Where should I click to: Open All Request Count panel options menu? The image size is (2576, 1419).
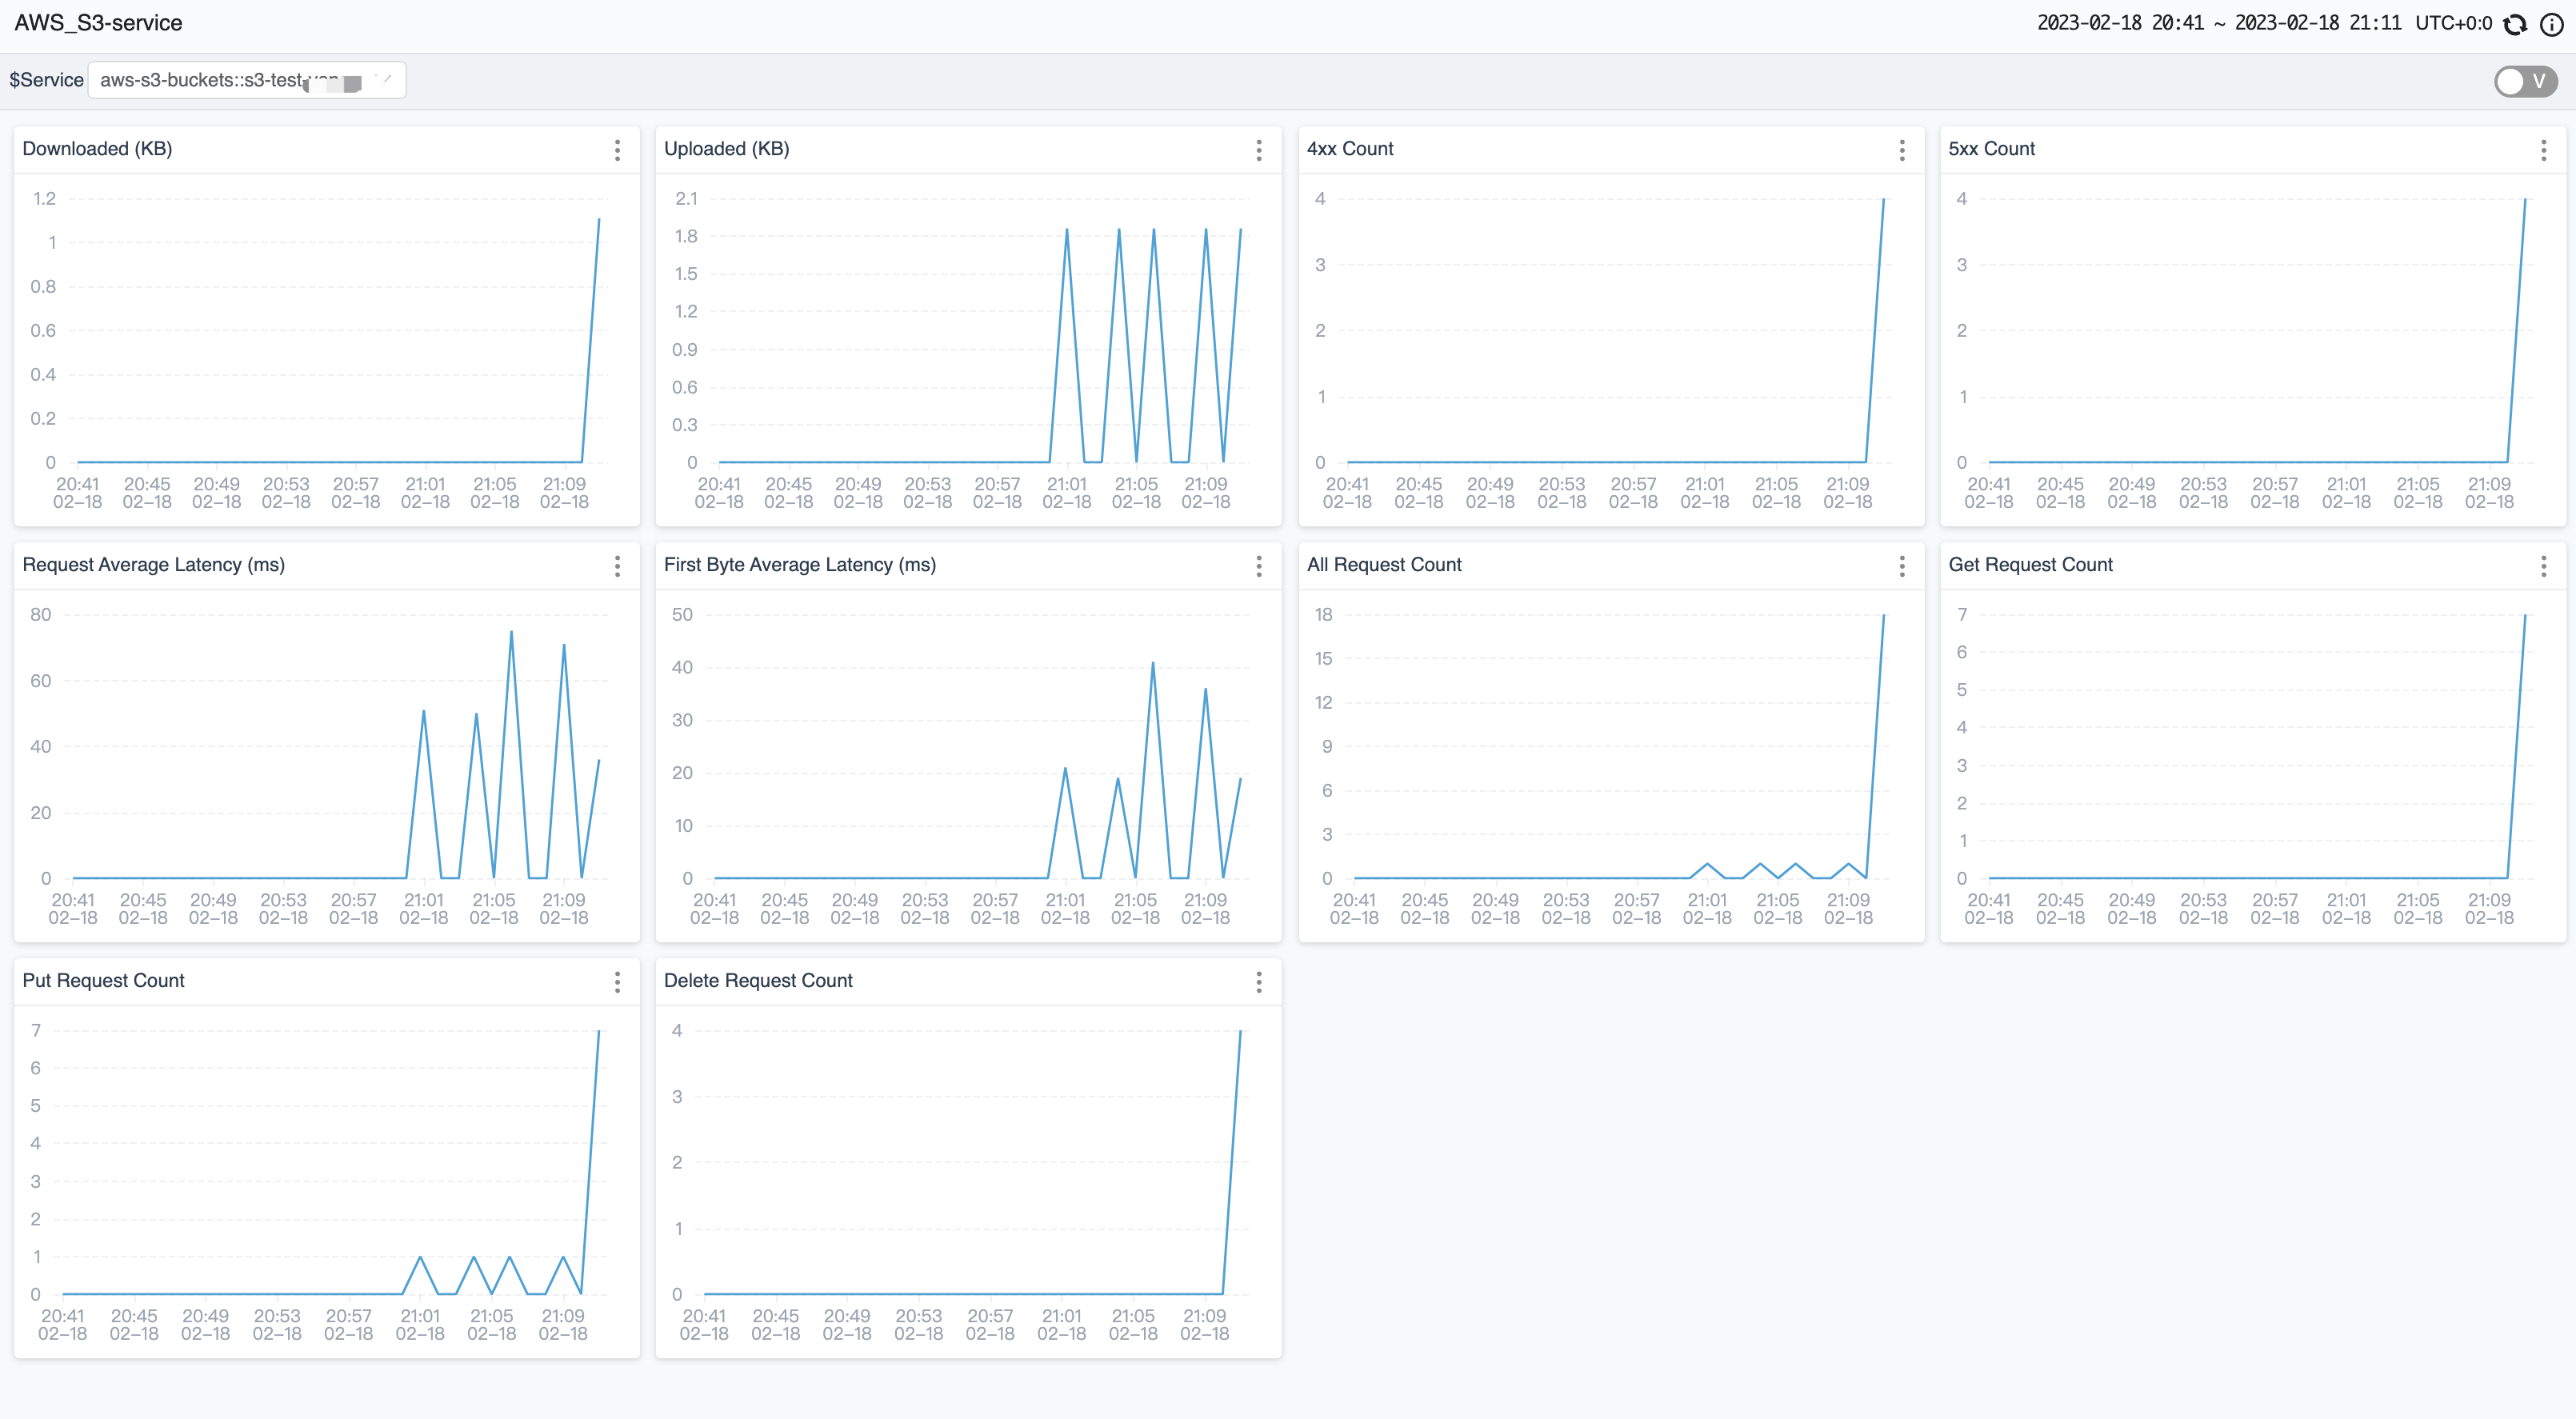pos(1901,566)
